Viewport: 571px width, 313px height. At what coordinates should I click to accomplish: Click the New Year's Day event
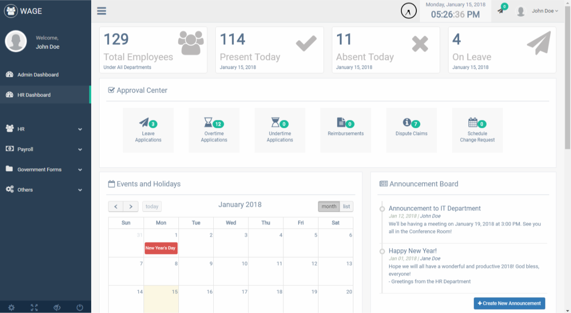click(x=161, y=248)
